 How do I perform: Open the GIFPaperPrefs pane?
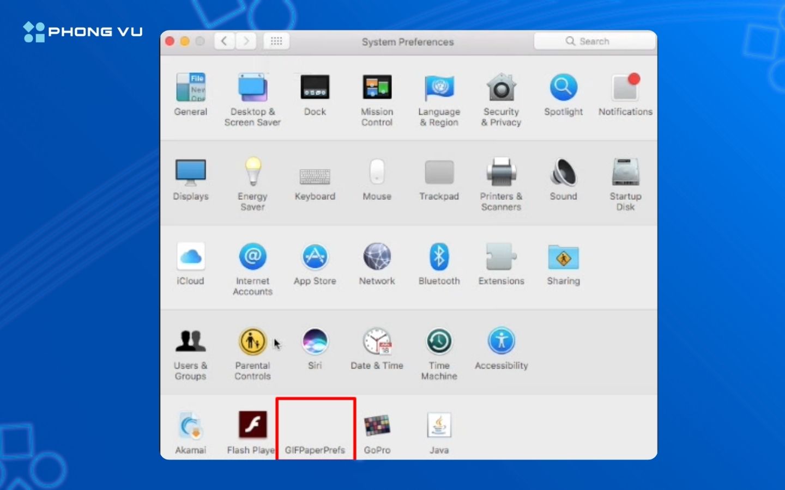click(x=315, y=436)
